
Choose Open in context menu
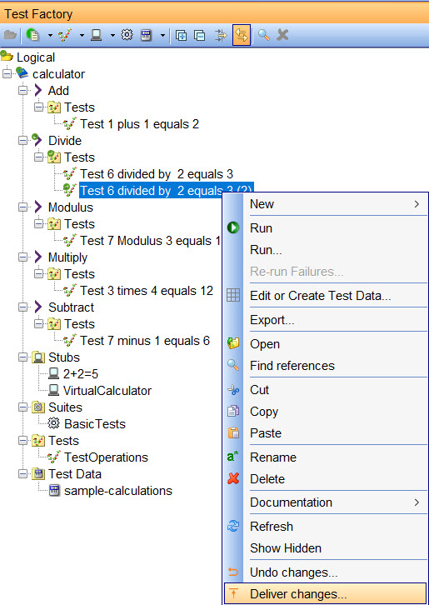tap(326, 344)
